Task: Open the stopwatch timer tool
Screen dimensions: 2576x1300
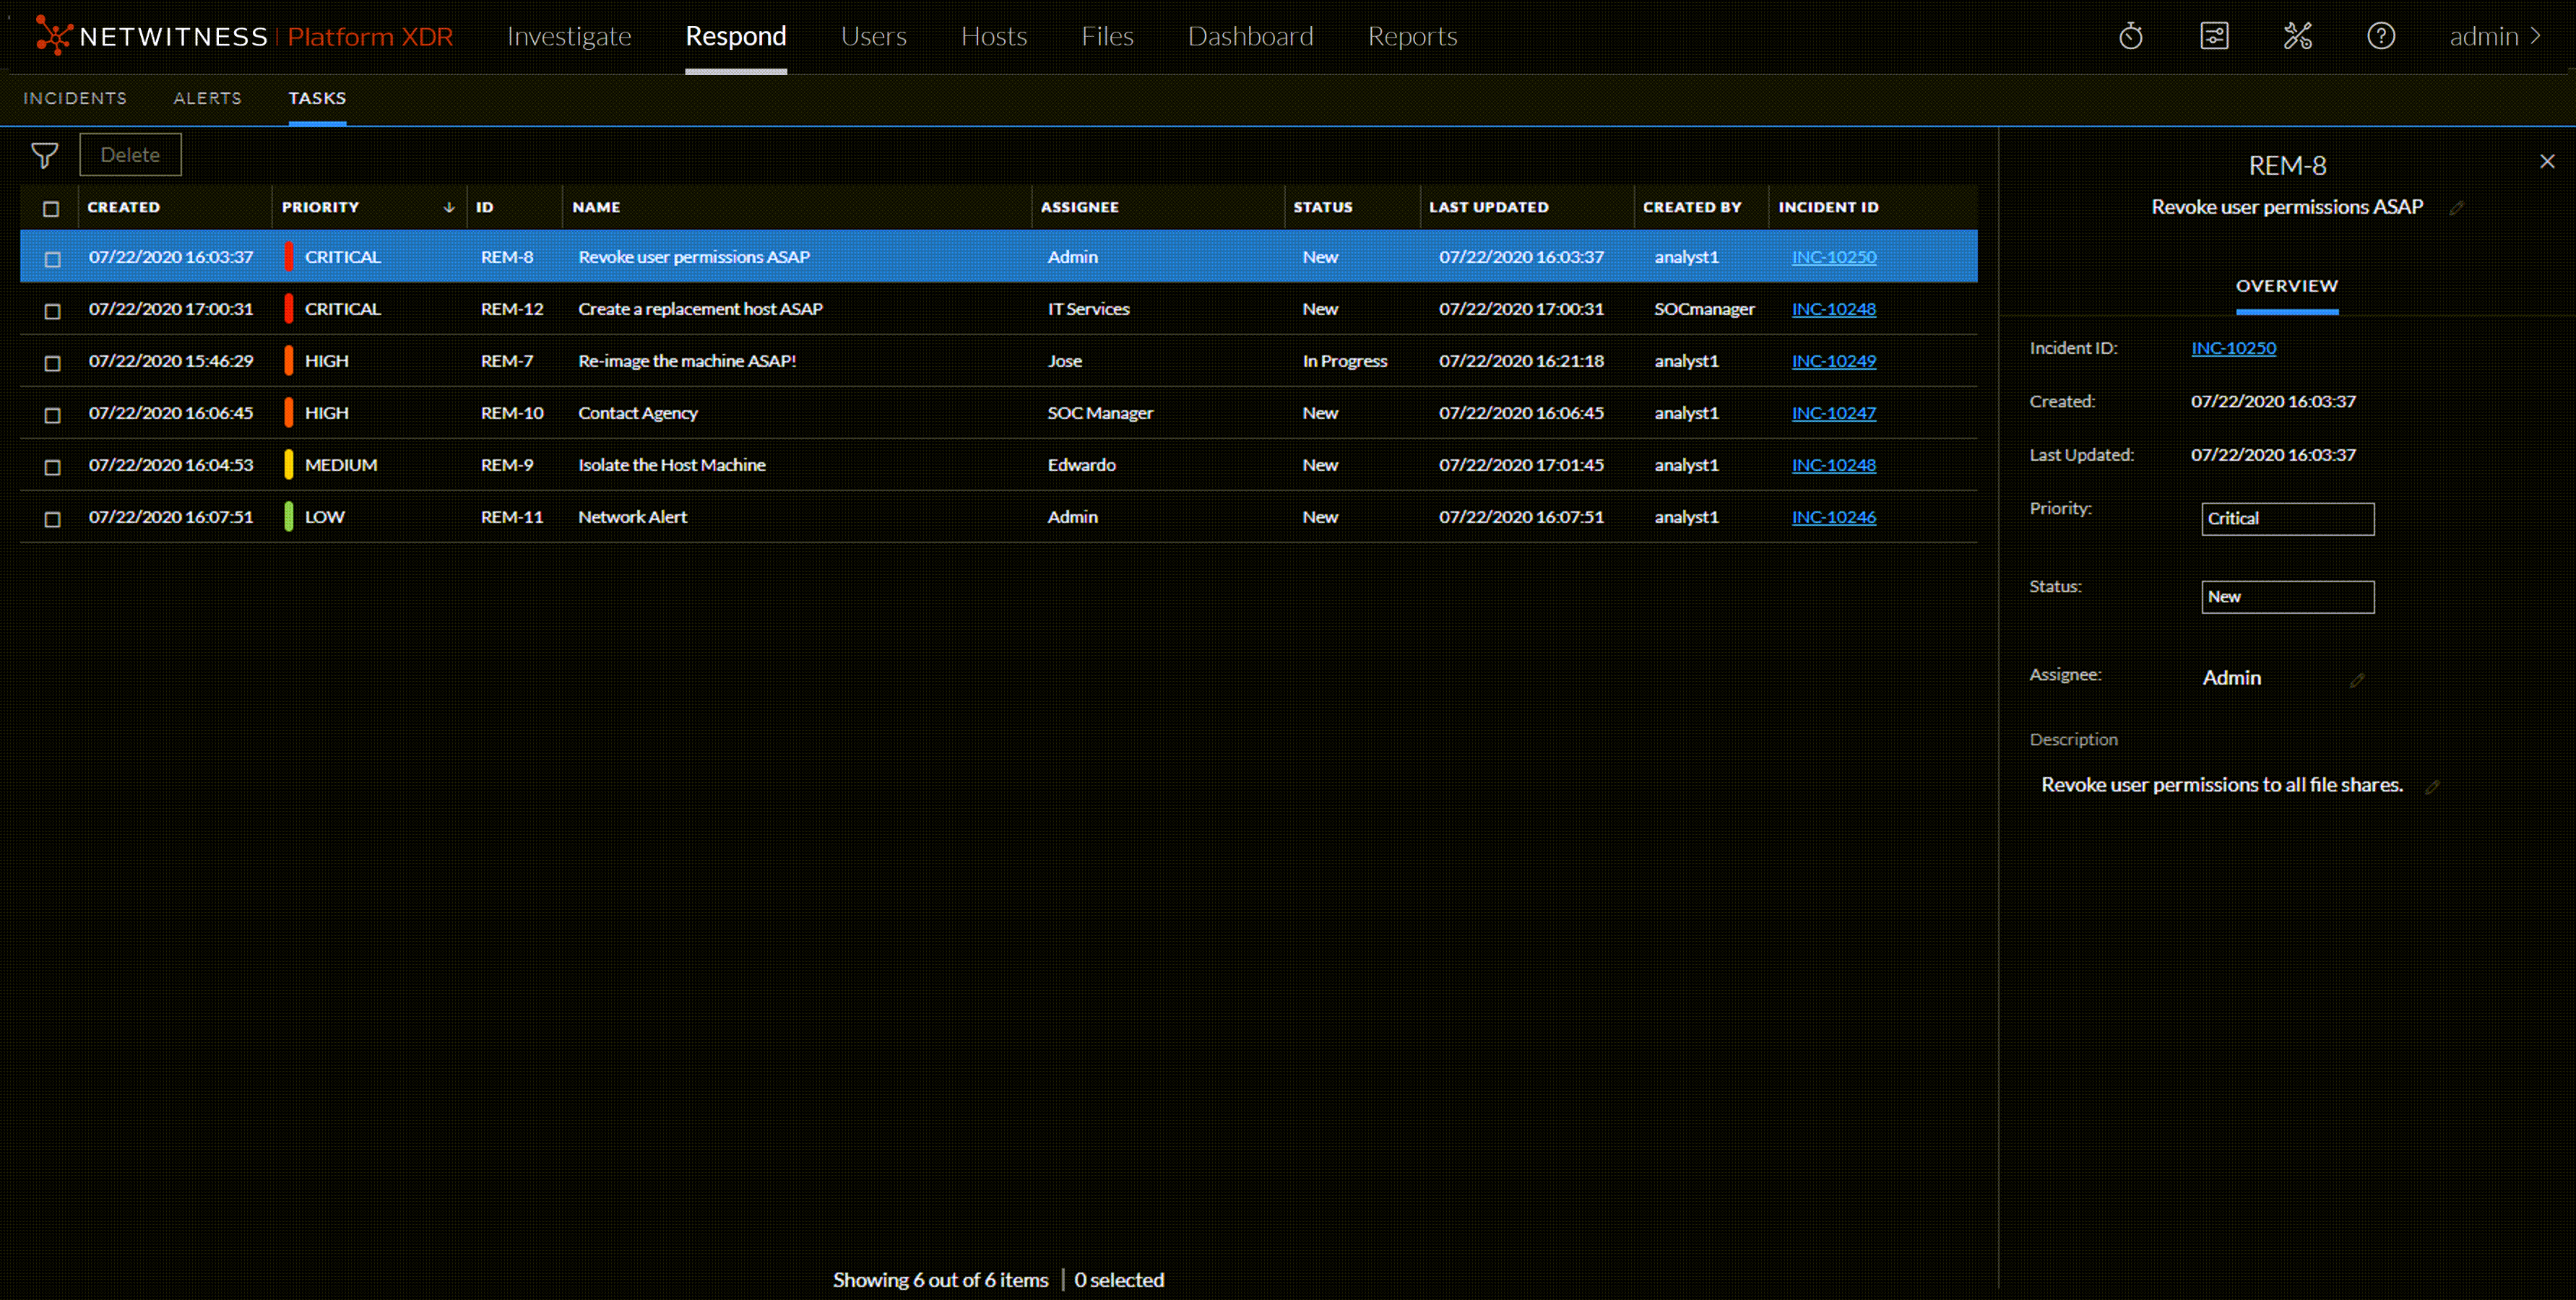Action: click(2131, 36)
